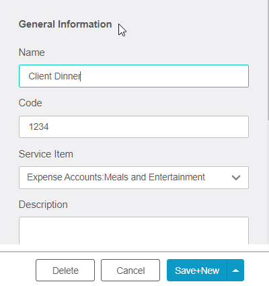Focus the Name input field
Viewport: 269px width, 286px height.
click(x=134, y=76)
